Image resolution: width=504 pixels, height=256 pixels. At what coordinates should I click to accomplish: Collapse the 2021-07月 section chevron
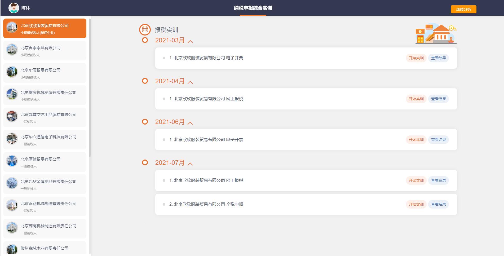click(190, 164)
